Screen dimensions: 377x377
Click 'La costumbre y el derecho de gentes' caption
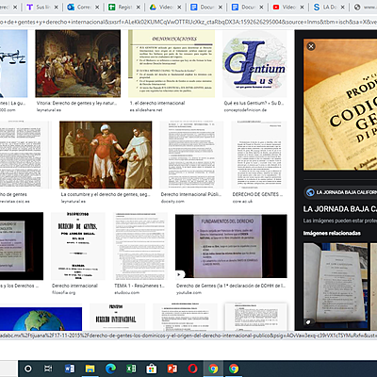pos(106,194)
